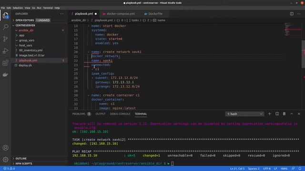Viewport: 305px width, 171px height.
Task: Open the Explorer view in activity bar
Action: 5,15
